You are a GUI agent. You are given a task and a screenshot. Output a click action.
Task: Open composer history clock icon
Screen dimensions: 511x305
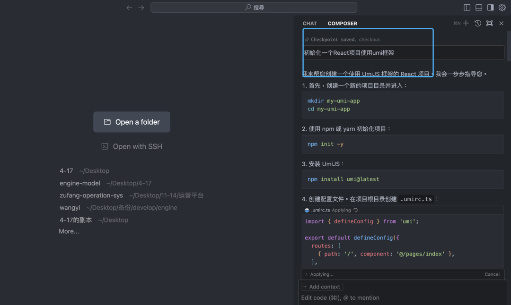[478, 23]
